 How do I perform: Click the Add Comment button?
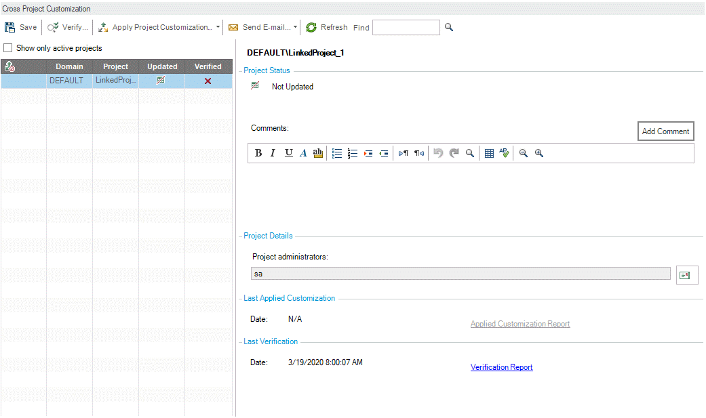point(665,131)
